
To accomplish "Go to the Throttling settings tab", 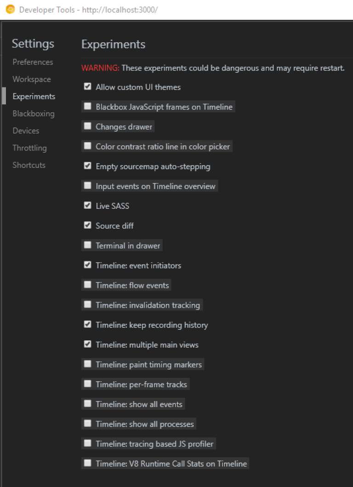I will (29, 148).
